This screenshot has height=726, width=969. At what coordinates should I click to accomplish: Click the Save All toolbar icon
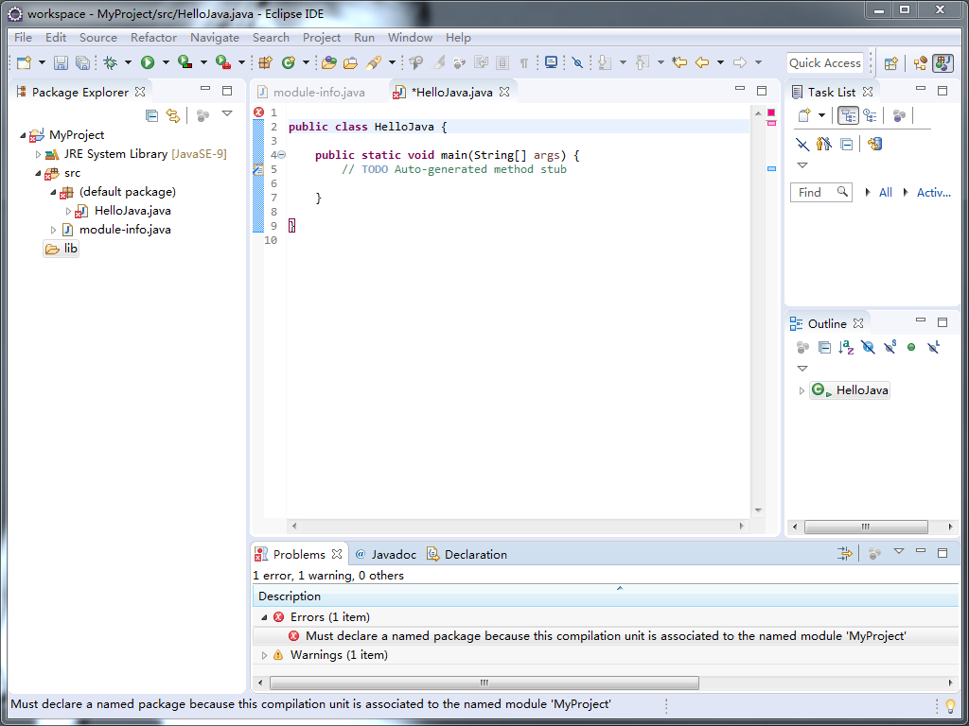(82, 62)
